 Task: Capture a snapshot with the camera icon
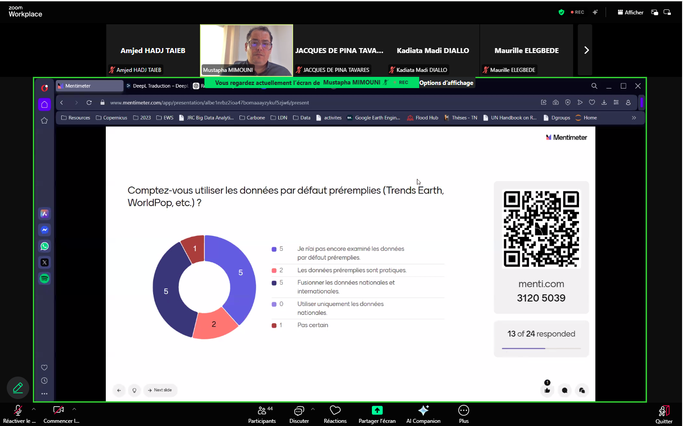tap(556, 102)
